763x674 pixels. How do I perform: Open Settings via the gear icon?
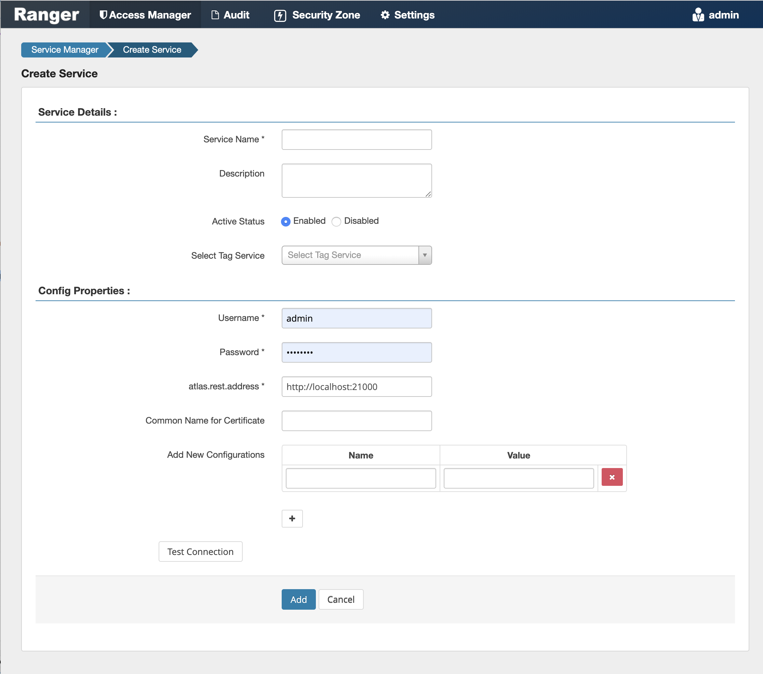(x=386, y=15)
